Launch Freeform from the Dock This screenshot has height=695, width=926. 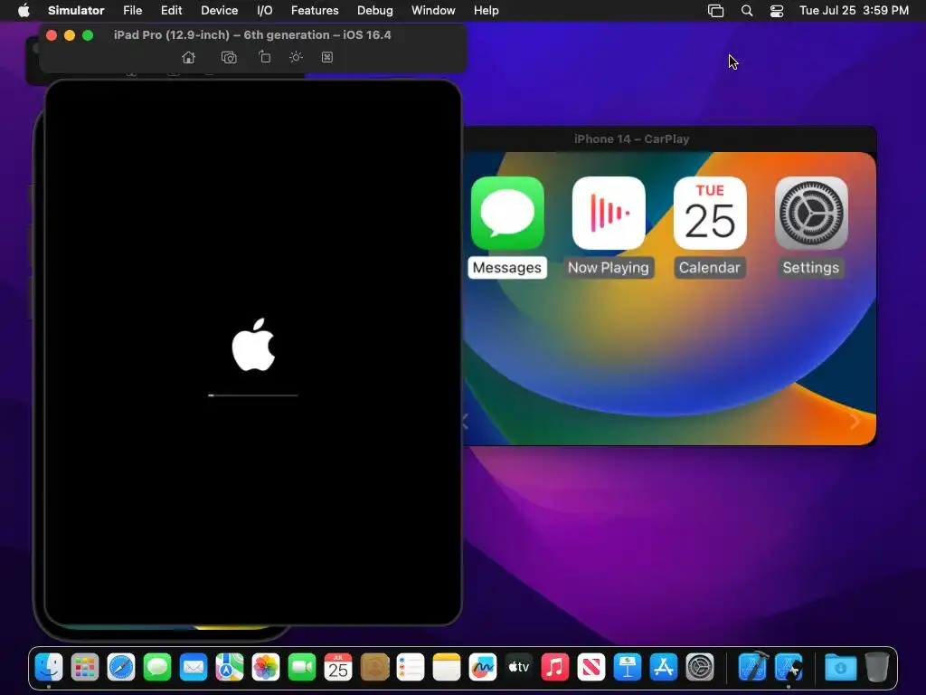(x=483, y=668)
